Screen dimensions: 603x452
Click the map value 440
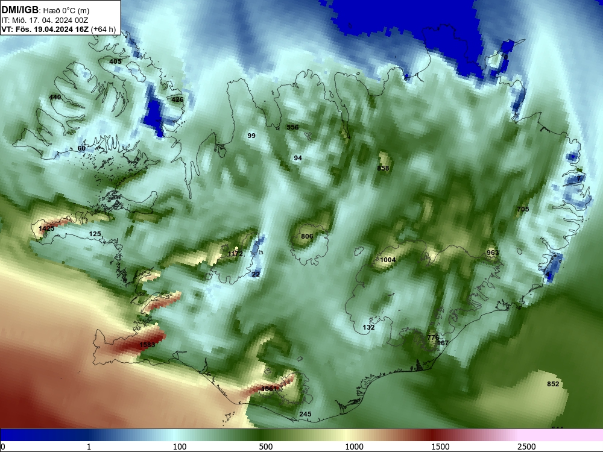(x=55, y=97)
